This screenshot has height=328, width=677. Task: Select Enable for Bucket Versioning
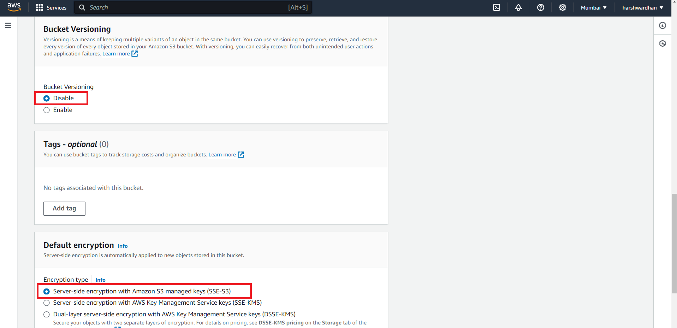click(47, 110)
